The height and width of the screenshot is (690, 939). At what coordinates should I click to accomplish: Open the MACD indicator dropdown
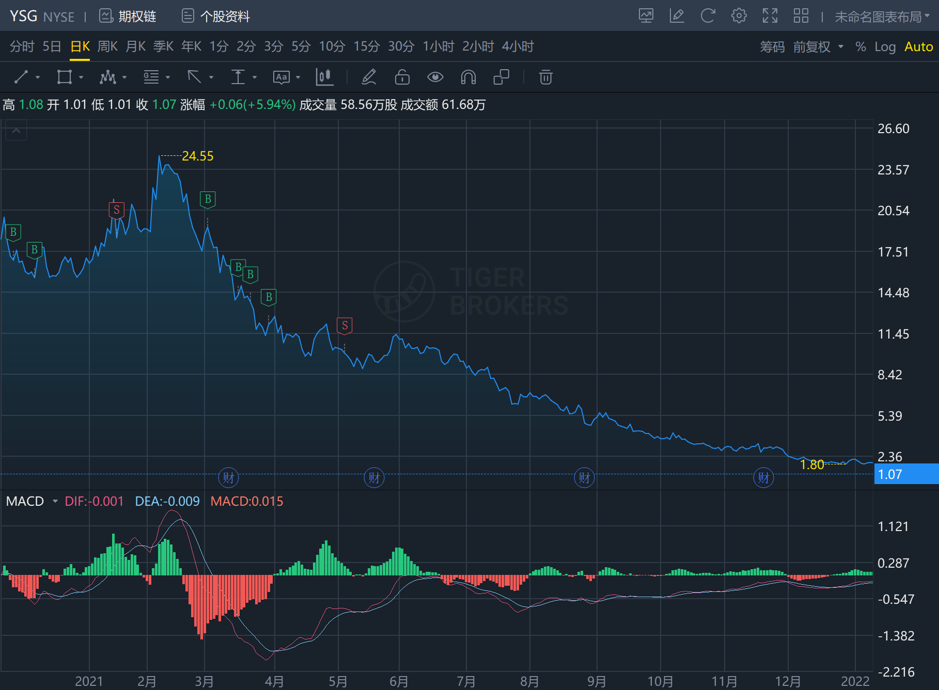(55, 501)
